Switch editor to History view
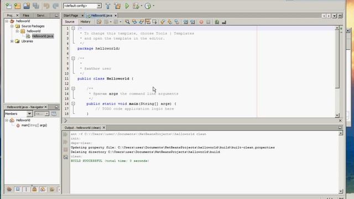The image size is (354, 199). (x=85, y=22)
